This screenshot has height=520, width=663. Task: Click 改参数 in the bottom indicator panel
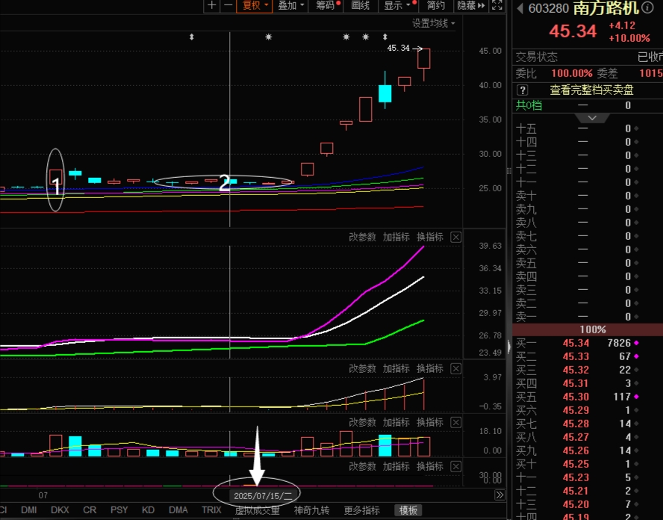(x=362, y=466)
